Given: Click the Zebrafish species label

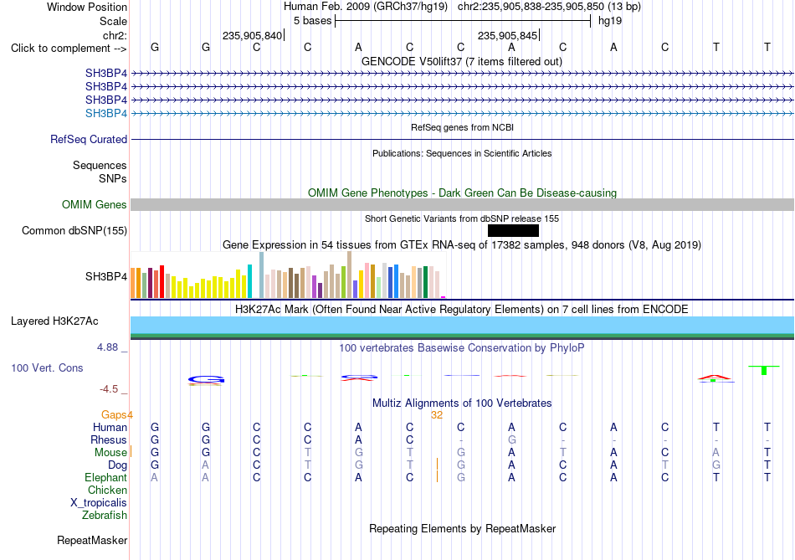Looking at the screenshot, I should pos(105,516).
